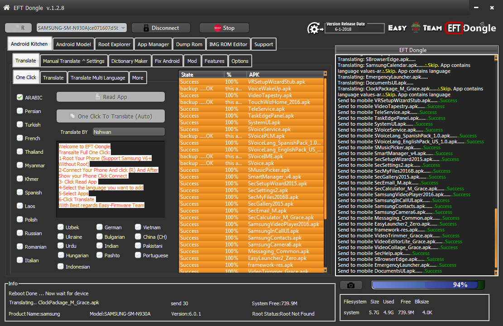
Task: Uncheck the ARABIC language checkbox
Action: [x=20, y=97]
